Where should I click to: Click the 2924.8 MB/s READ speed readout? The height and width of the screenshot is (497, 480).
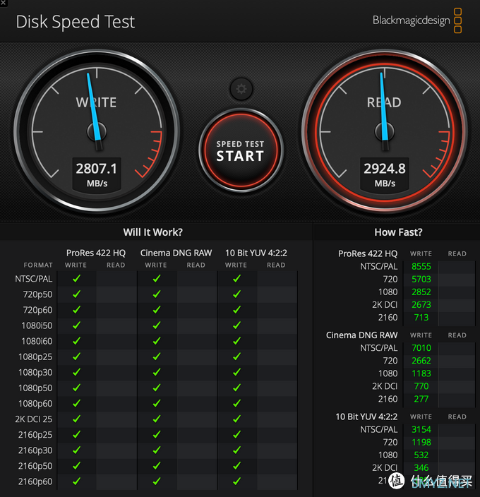point(385,174)
